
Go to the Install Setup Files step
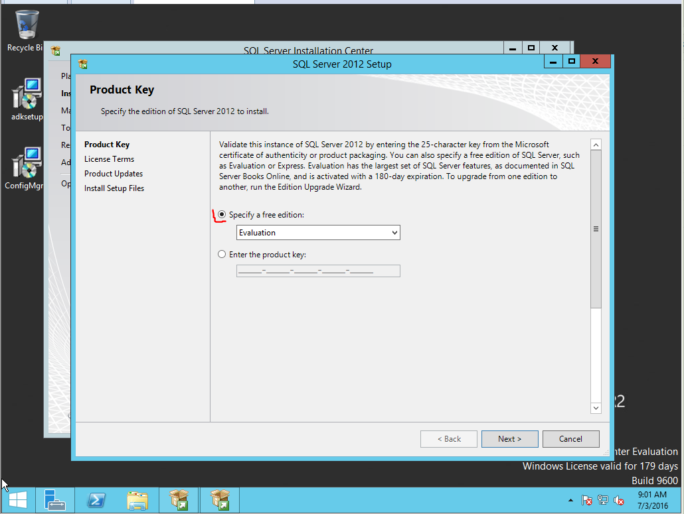[114, 188]
